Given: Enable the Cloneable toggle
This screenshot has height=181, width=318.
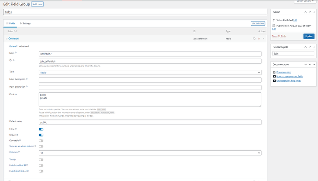Looking at the screenshot, I should tap(41, 141).
